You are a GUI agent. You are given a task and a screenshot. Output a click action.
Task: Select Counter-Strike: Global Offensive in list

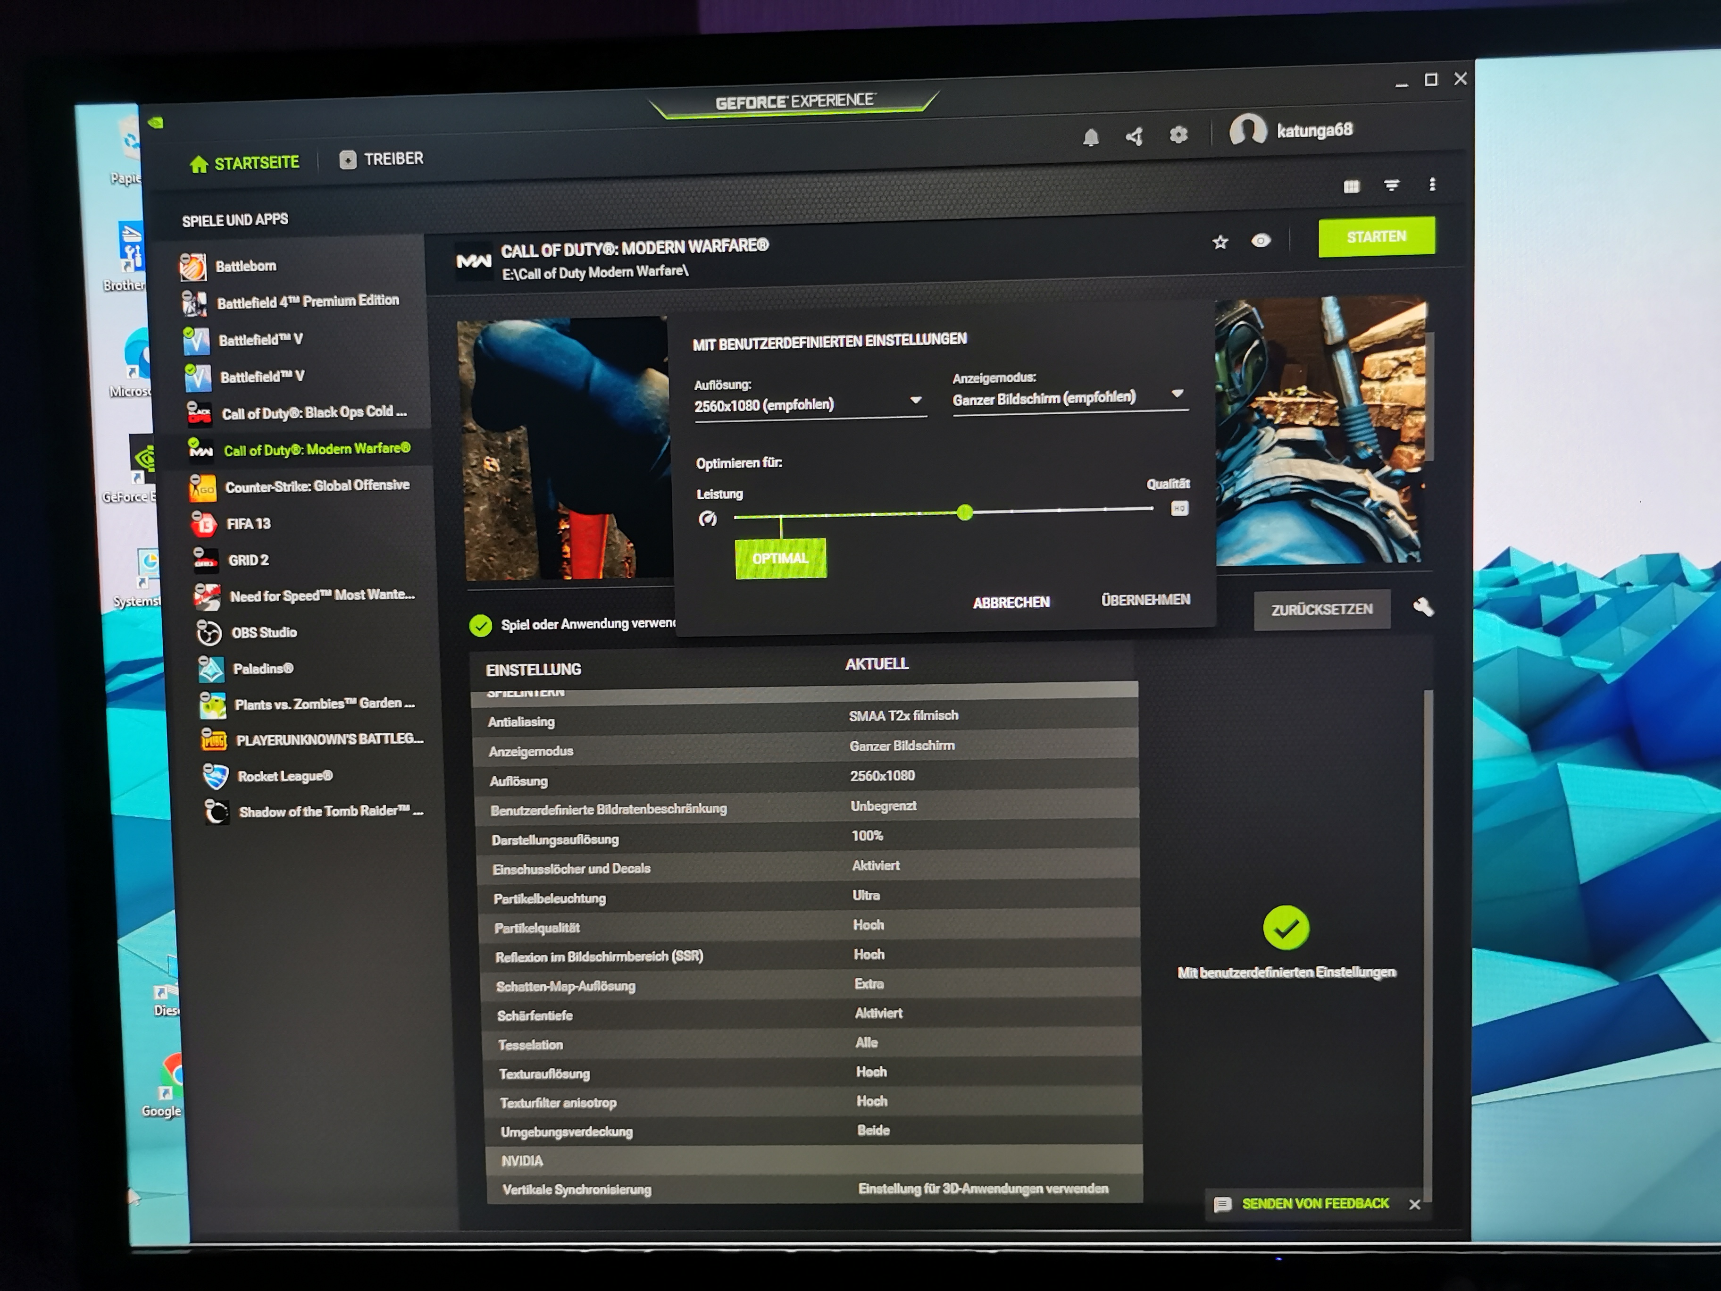317,486
